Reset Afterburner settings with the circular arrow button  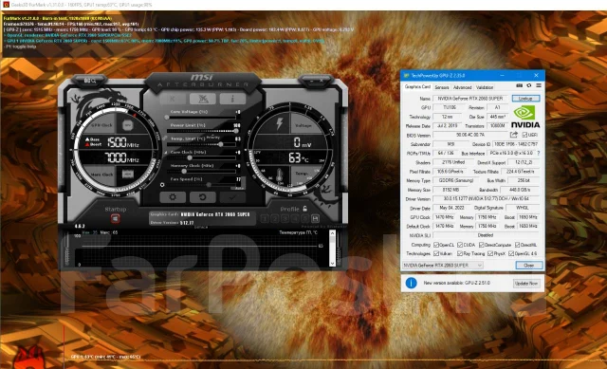202,197
